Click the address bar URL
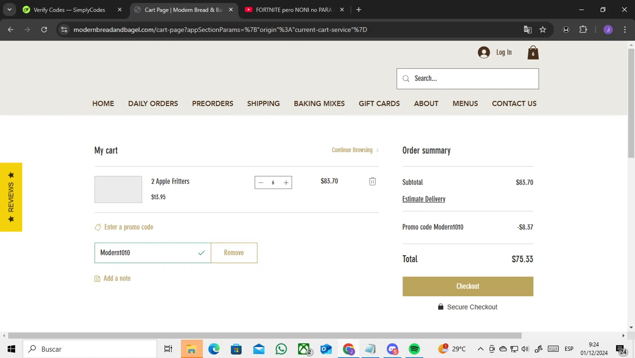 point(220,30)
